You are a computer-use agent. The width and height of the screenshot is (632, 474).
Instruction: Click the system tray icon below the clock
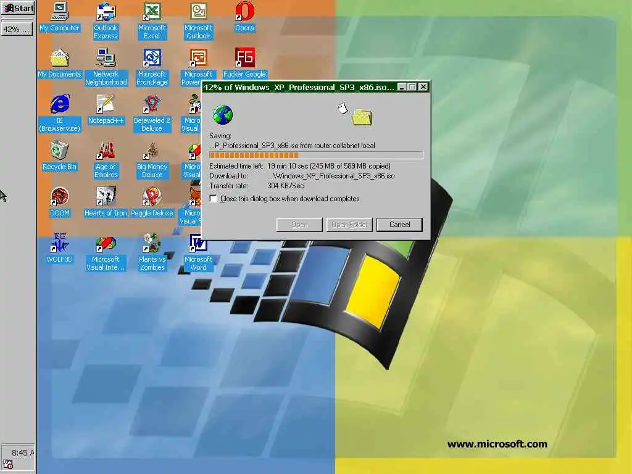coord(7,464)
